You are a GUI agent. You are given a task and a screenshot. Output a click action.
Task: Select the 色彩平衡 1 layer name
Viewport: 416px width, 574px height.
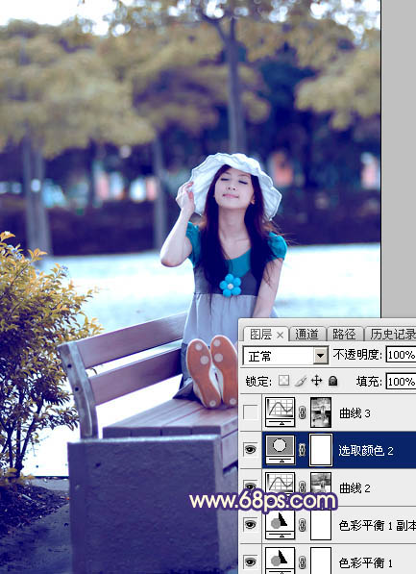point(366,562)
